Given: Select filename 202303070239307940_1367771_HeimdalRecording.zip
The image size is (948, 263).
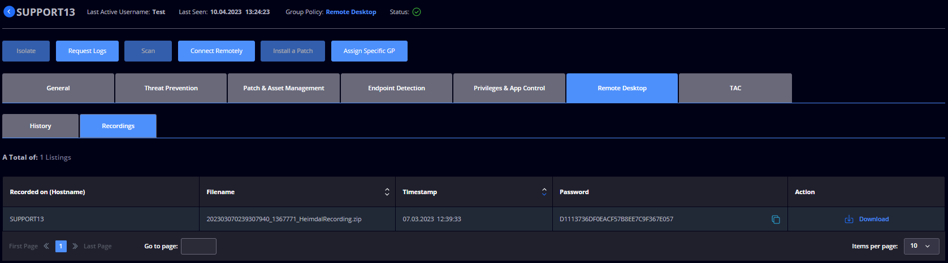Looking at the screenshot, I should coord(284,219).
